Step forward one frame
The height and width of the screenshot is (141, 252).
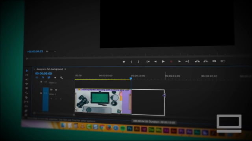pyautogui.click(x=179, y=61)
